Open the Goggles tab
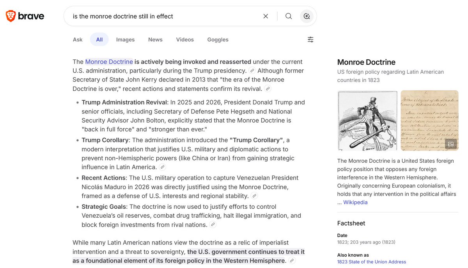The image size is (468, 268). pos(218,39)
